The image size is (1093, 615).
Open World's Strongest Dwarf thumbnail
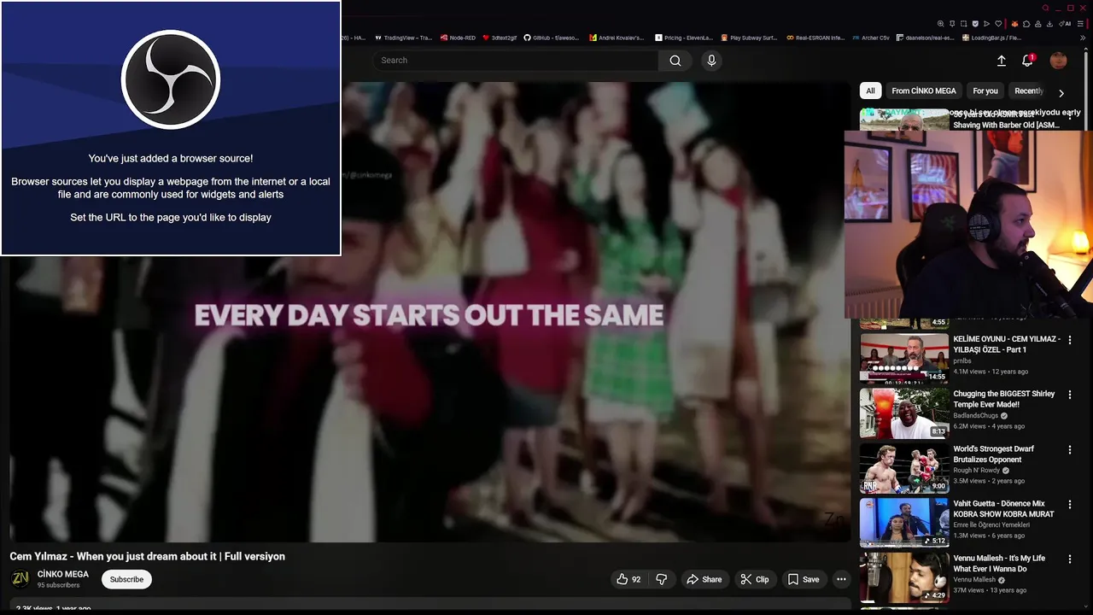904,467
